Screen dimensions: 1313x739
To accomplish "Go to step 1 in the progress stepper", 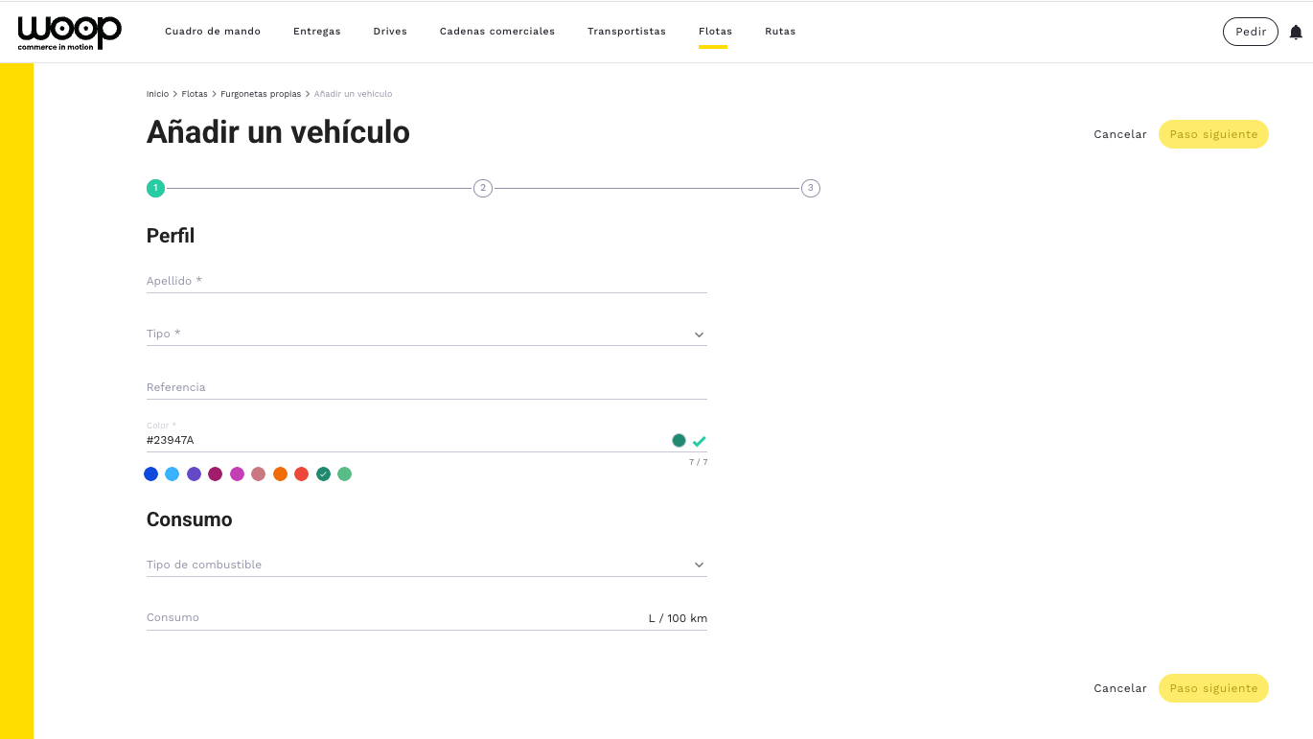I will 155,188.
